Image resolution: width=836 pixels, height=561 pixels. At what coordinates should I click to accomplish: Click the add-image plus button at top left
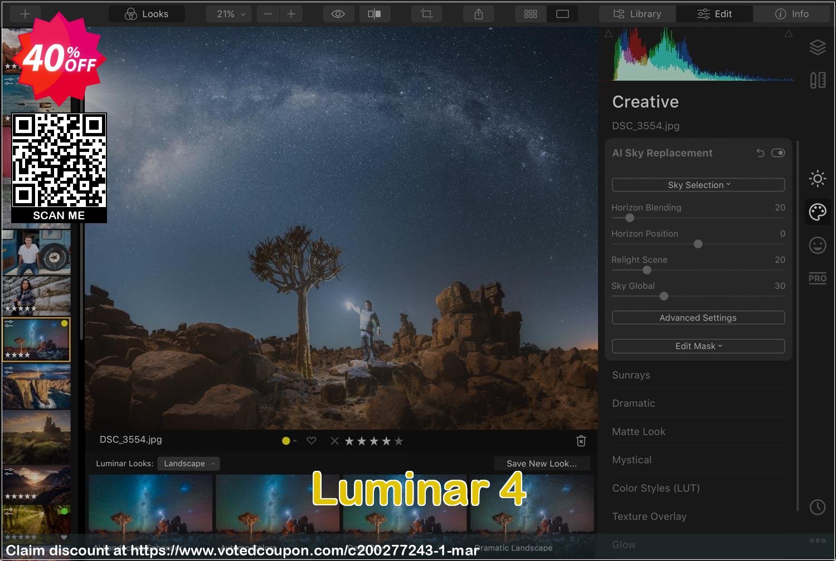point(25,14)
